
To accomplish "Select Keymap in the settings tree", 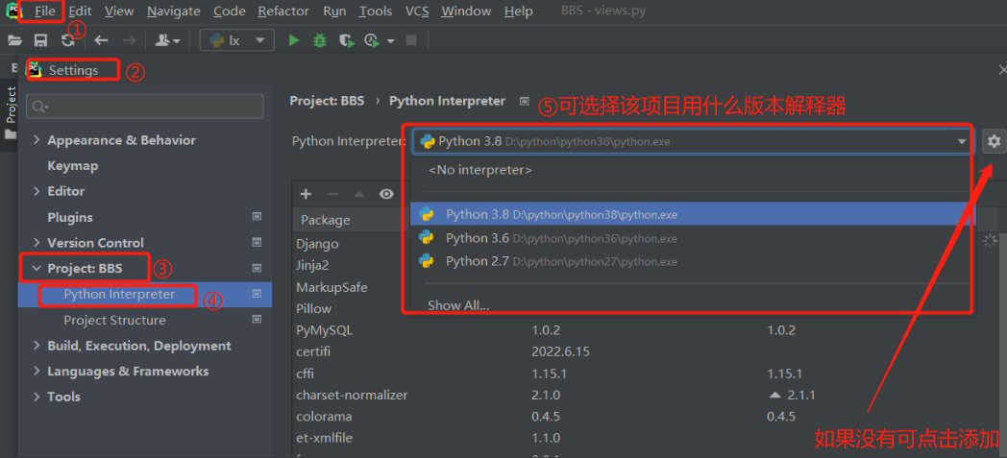I will (x=73, y=165).
